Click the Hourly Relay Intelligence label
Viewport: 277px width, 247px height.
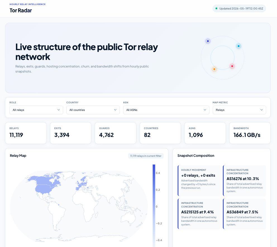28,4
